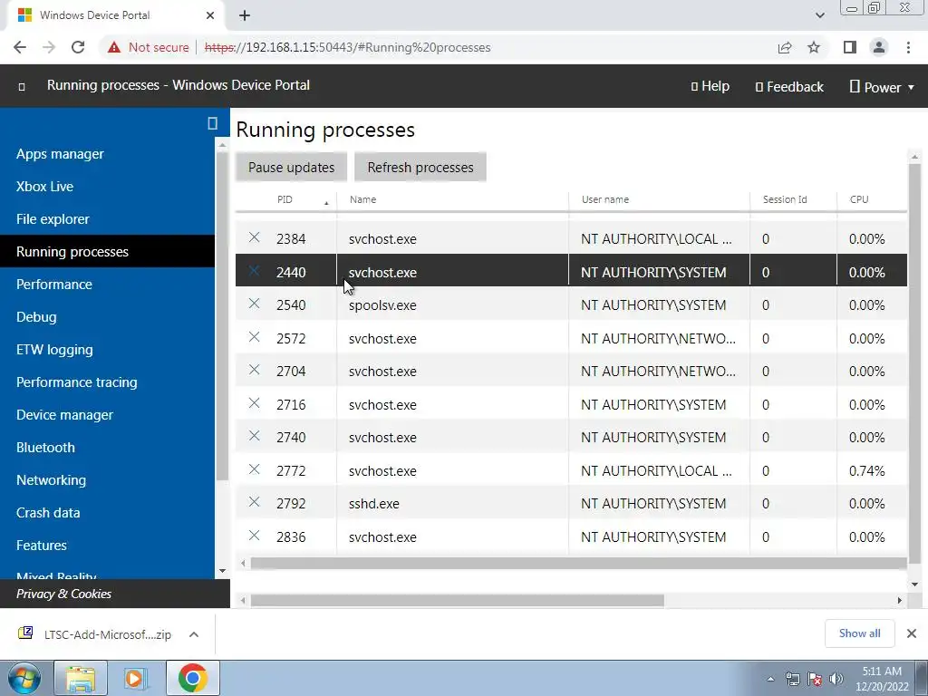Select Performance in sidebar
The image size is (928, 696).
click(x=54, y=284)
